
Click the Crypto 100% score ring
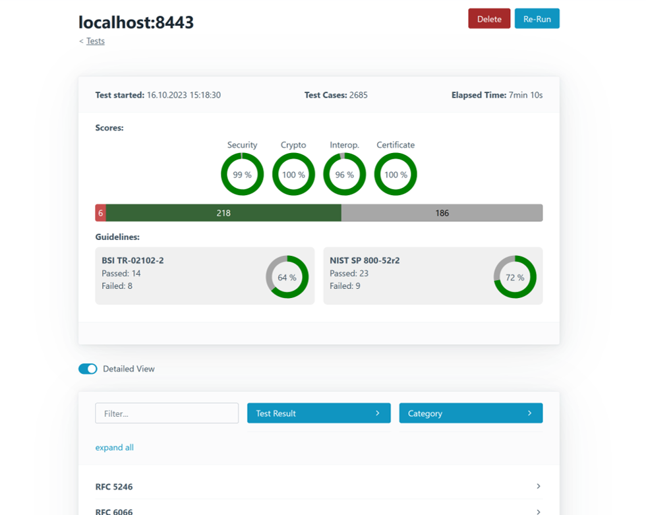(293, 175)
